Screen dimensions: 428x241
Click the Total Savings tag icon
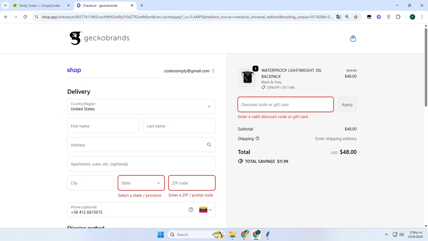click(x=241, y=161)
